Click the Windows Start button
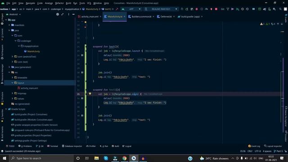The height and width of the screenshot is (162, 288). point(4,158)
